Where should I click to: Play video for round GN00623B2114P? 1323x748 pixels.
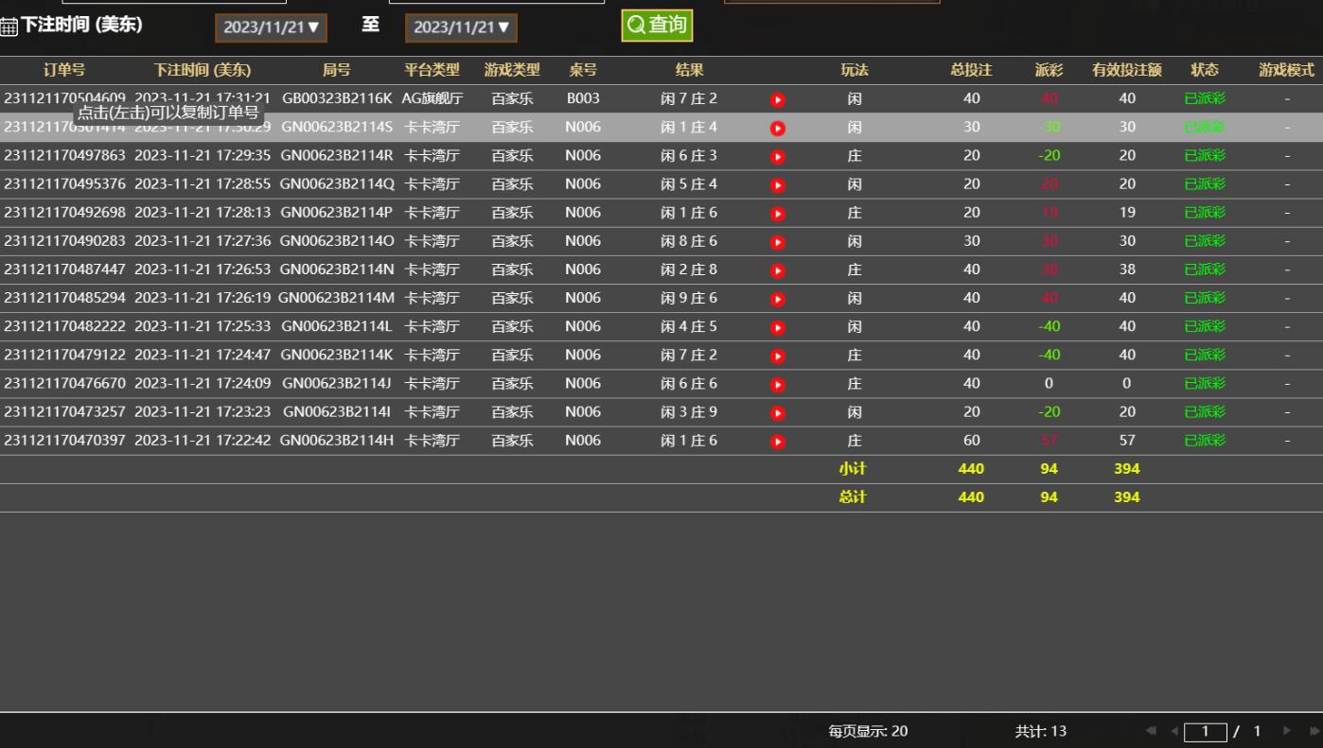click(x=777, y=214)
